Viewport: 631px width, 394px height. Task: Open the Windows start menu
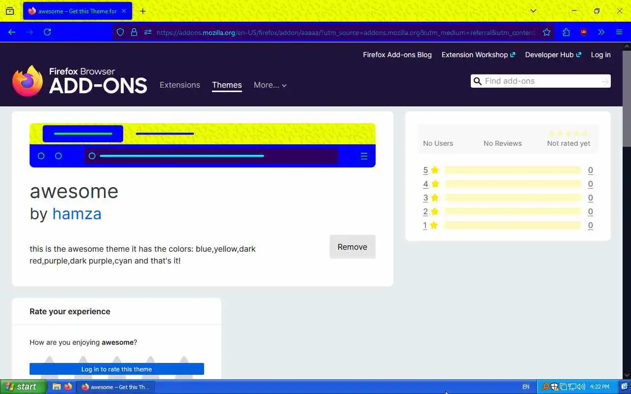pos(23,387)
